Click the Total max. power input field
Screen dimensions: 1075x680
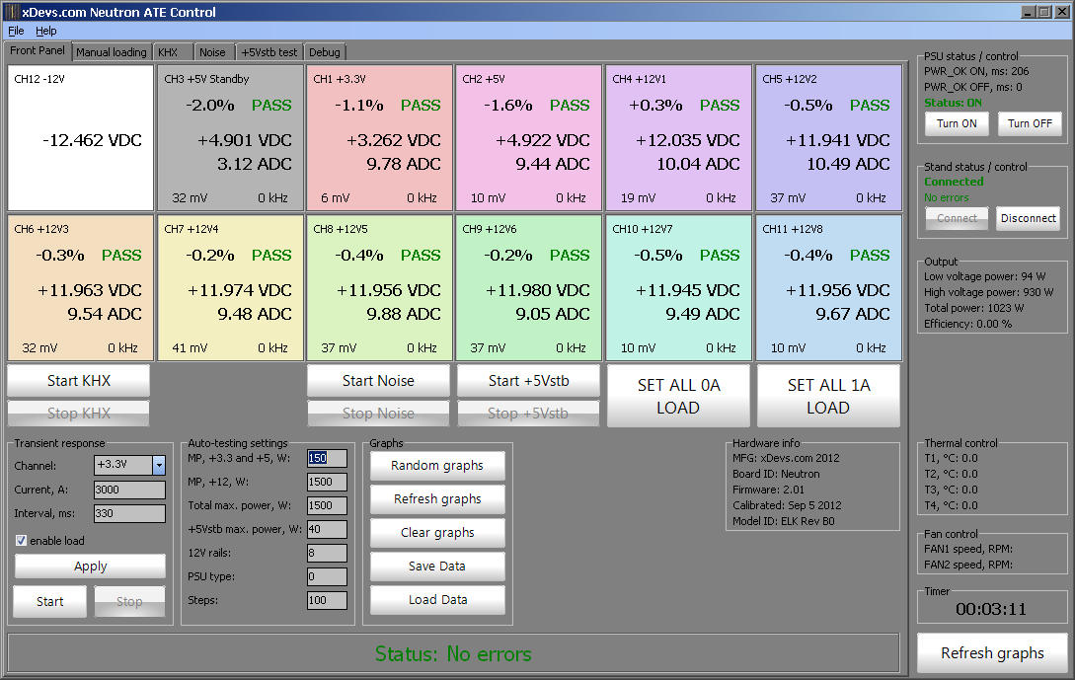pyautogui.click(x=327, y=505)
